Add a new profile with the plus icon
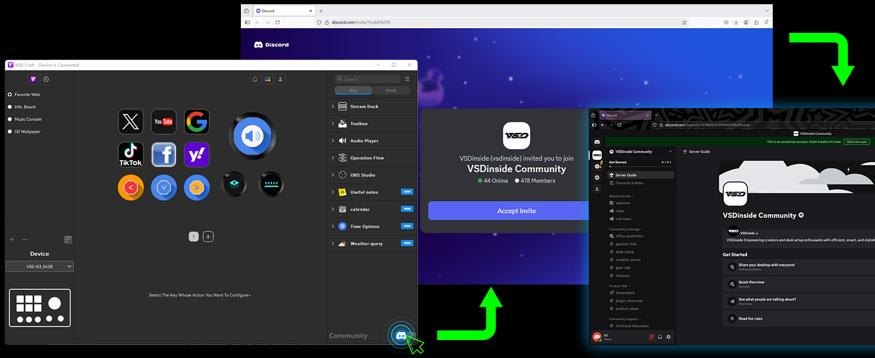The image size is (875, 358). (11, 240)
